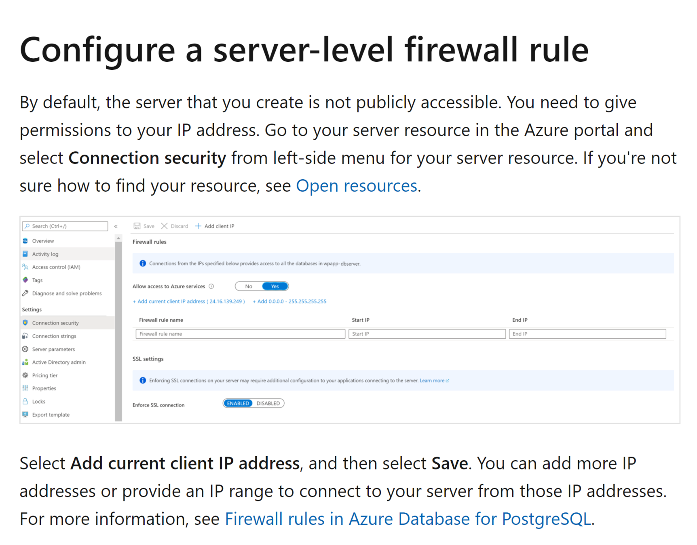Click the sidebar vertical scrollbar track
The width and height of the screenshot is (697, 545).
coord(118,331)
